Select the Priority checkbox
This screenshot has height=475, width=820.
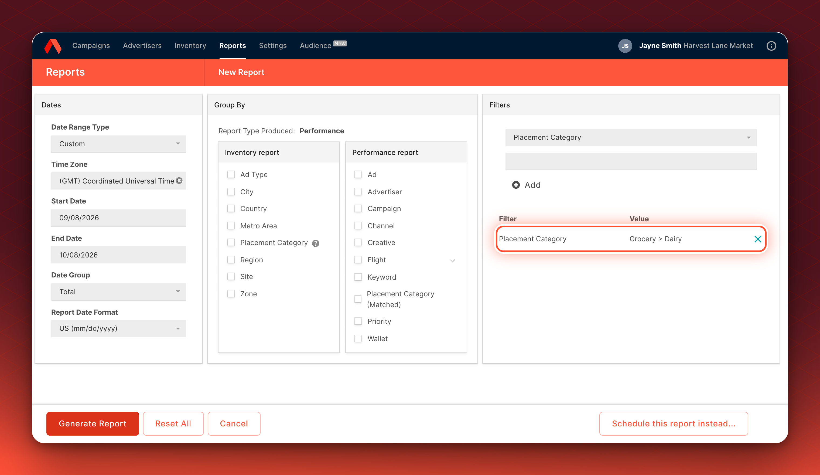click(358, 321)
